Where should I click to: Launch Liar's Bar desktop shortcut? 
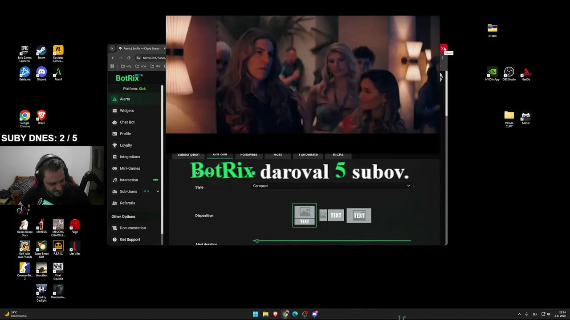[75, 248]
